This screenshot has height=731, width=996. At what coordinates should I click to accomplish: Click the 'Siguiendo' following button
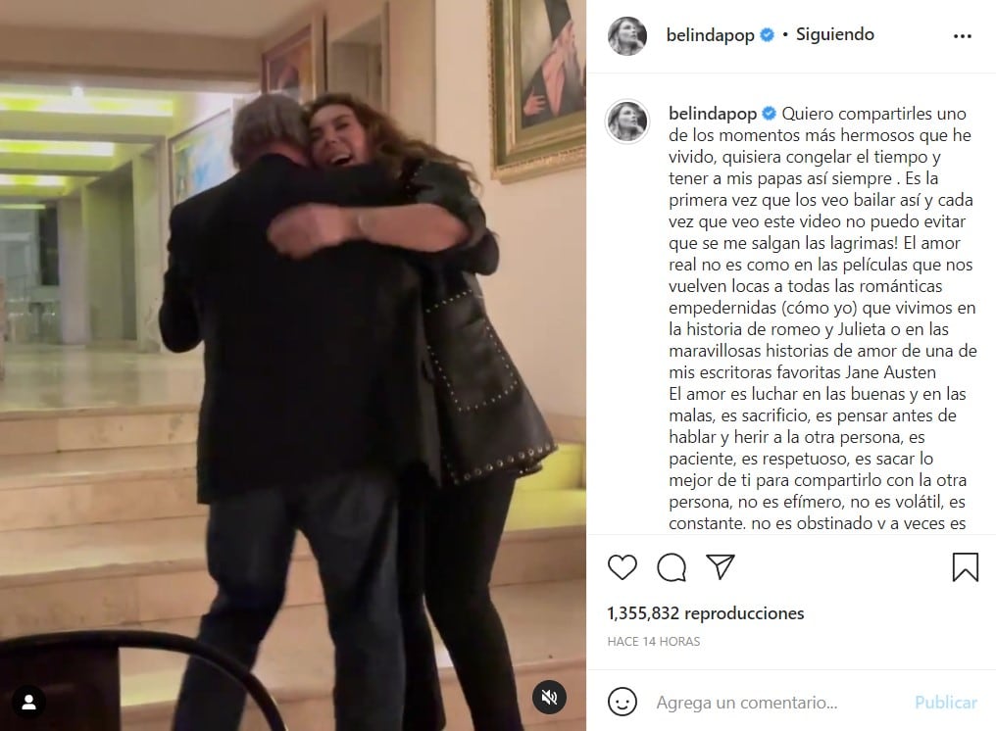point(834,34)
